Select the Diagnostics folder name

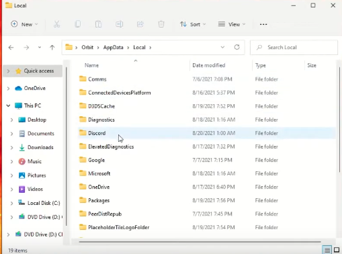pos(101,120)
